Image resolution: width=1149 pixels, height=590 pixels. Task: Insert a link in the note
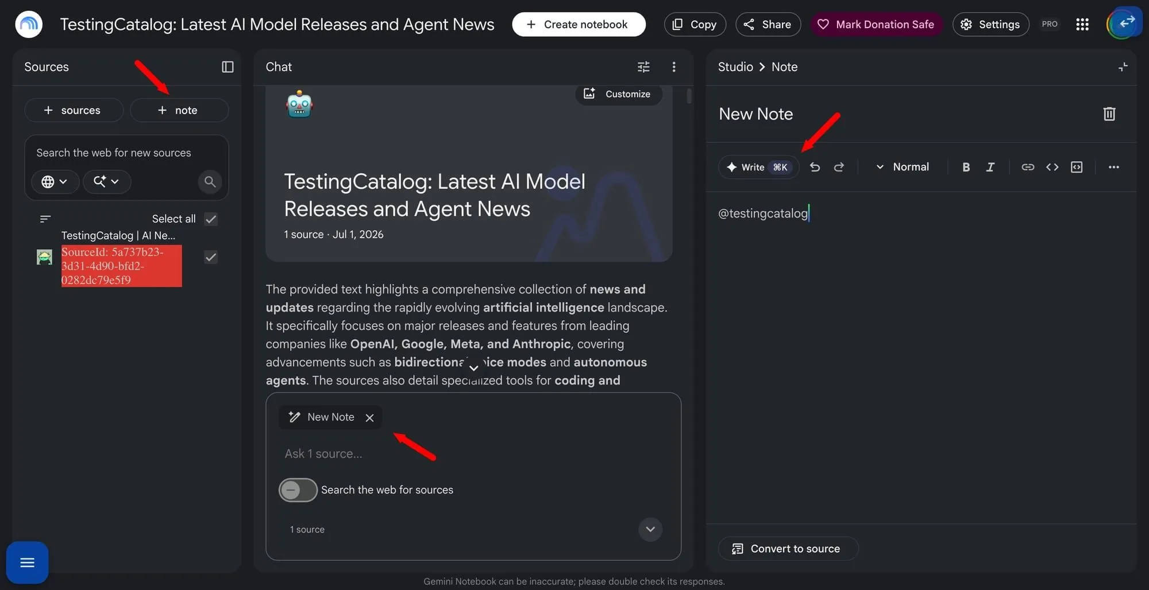pyautogui.click(x=1028, y=167)
